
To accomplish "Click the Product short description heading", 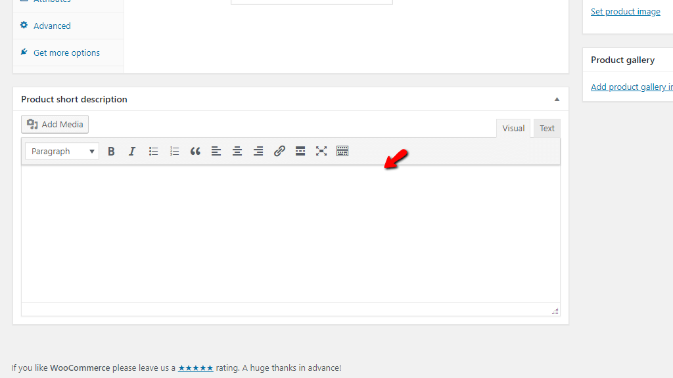I will [x=74, y=100].
